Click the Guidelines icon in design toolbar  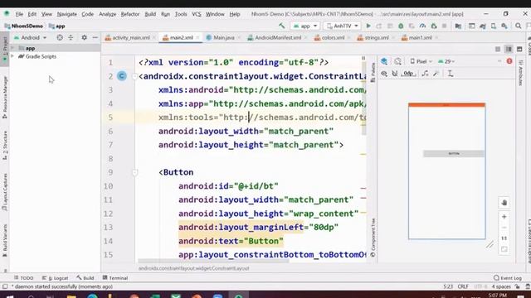point(450,74)
